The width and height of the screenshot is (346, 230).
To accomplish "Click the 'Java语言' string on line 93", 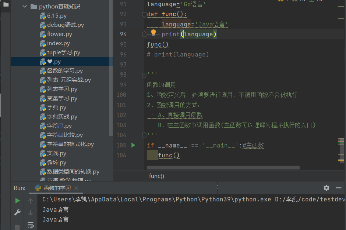I will click(211, 25).
